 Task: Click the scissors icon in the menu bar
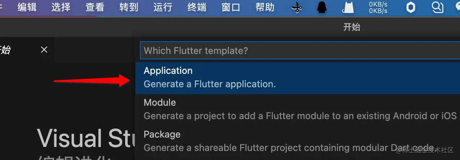click(x=297, y=7)
